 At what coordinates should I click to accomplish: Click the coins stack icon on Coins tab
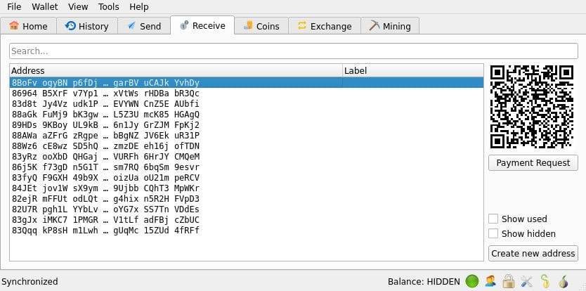pos(248,26)
